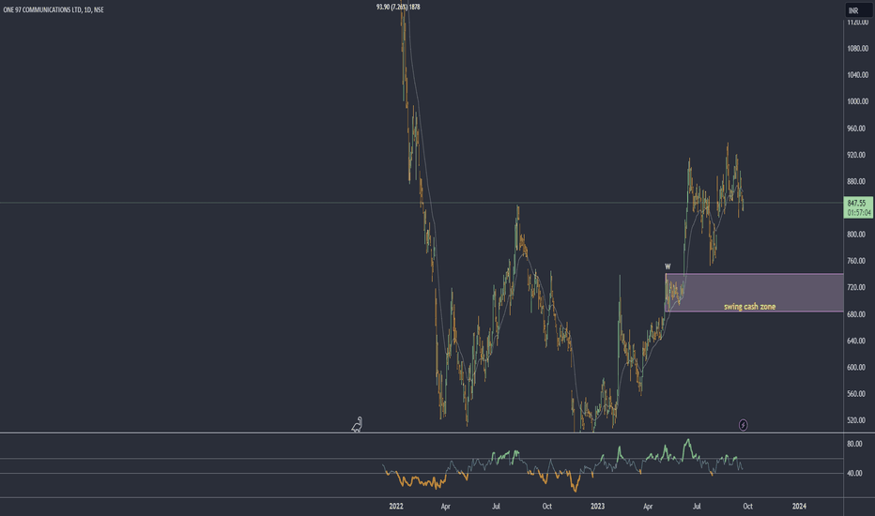Click the ONE 97 COMMUNICATIONS LTD symbol title
Image resolution: width=875 pixels, height=516 pixels.
coord(53,9)
